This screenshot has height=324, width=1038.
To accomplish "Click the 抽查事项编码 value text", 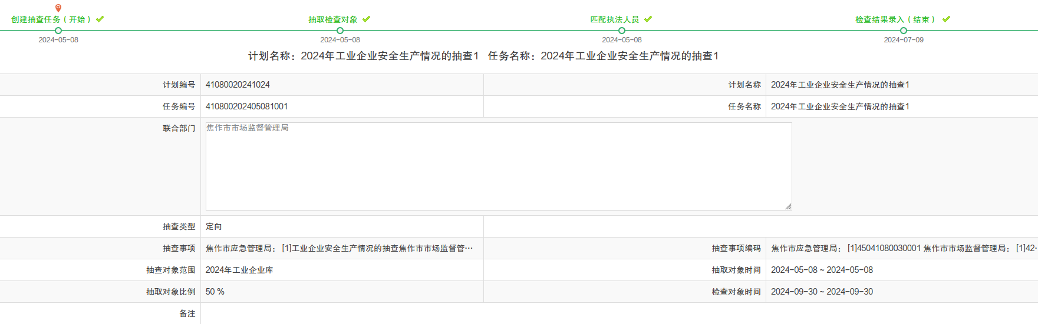I will 902,248.
